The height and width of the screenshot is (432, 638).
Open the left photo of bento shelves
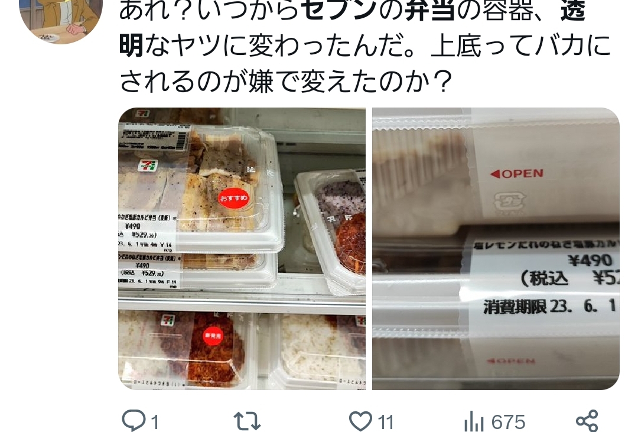(x=242, y=248)
